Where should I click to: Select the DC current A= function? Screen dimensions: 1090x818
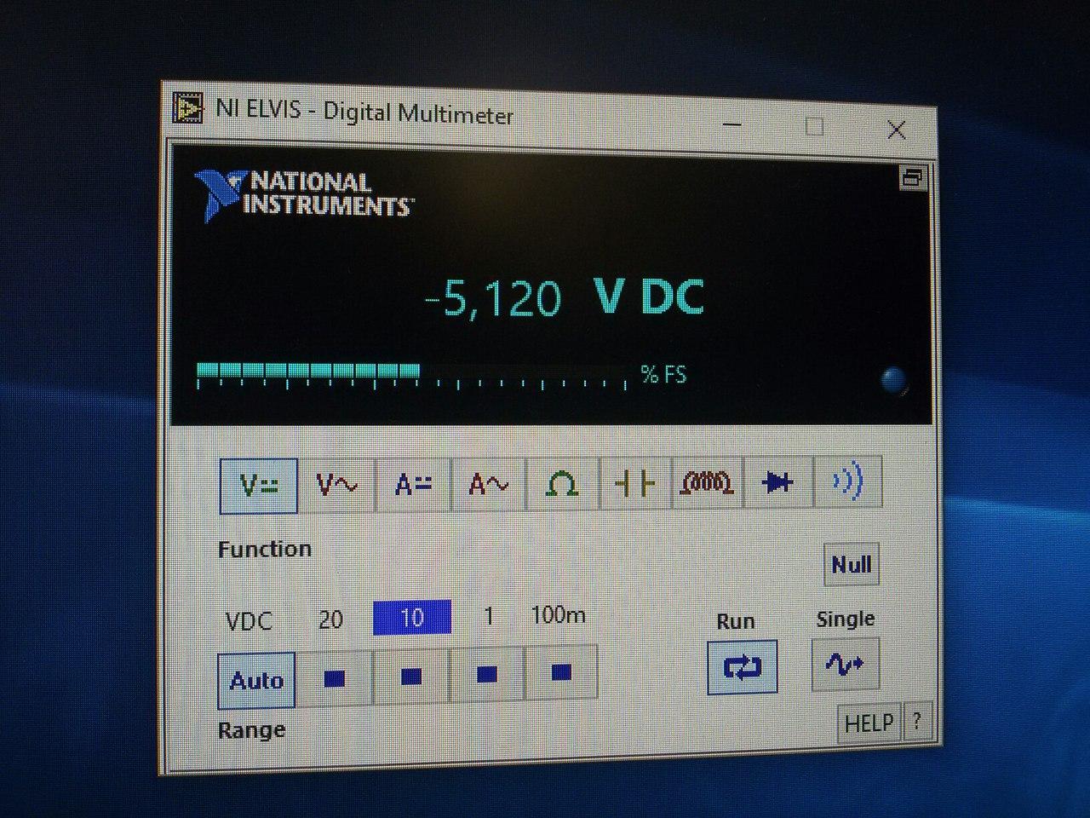tap(412, 485)
